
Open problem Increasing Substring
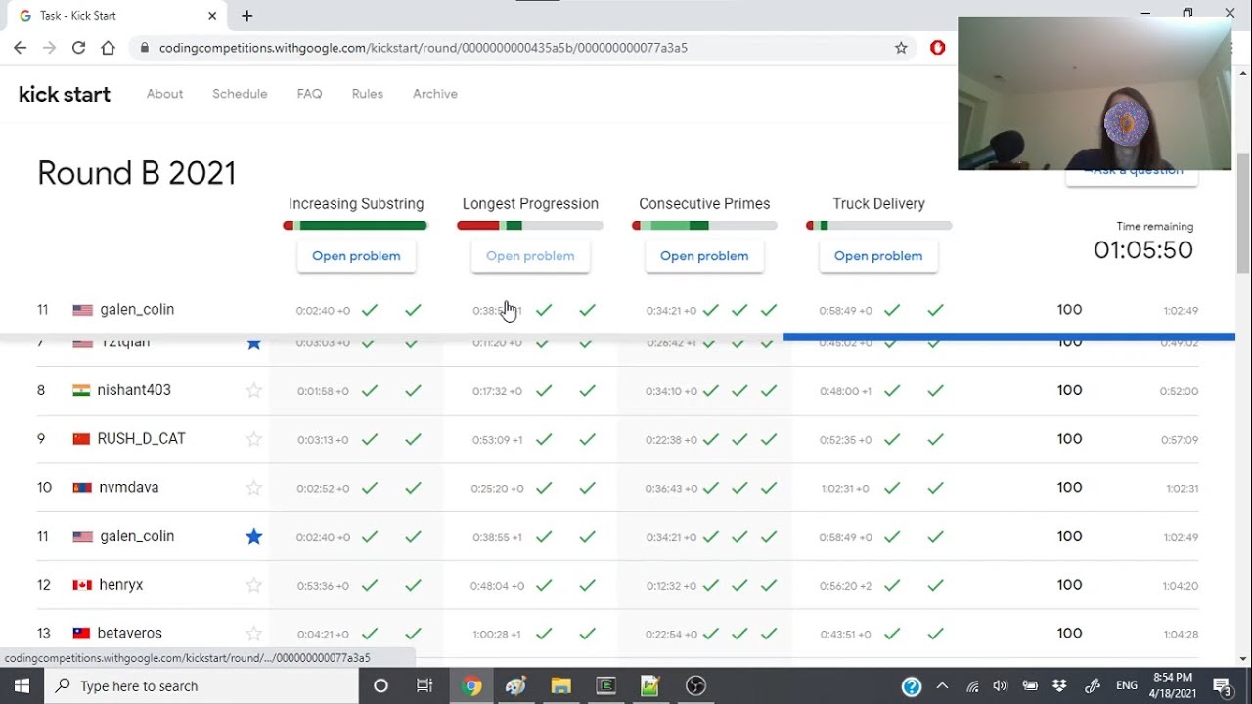coord(356,256)
